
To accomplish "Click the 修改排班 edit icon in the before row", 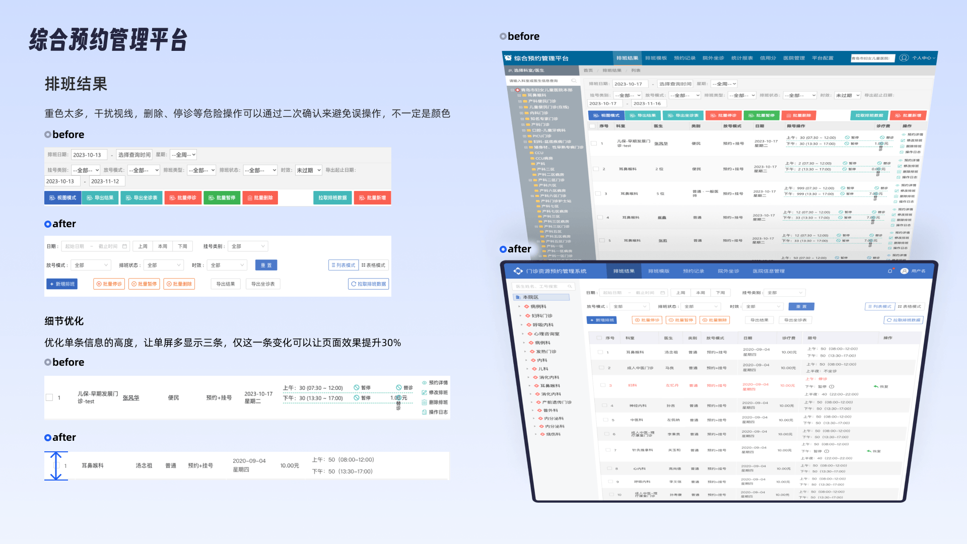I will tap(424, 392).
